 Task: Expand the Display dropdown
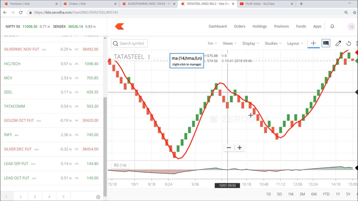[251, 43]
